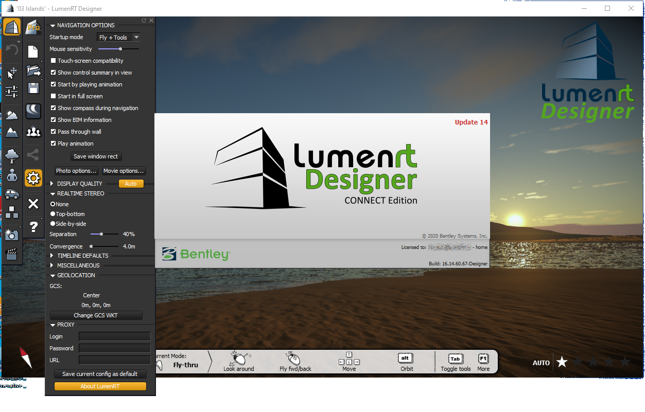Expand the DISPLAY QUALITY section
Viewport: 645px width, 412px height.
coord(52,184)
